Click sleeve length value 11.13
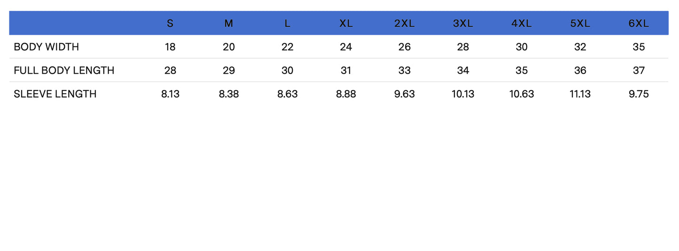Screen dimensions: 679x251 580,94
